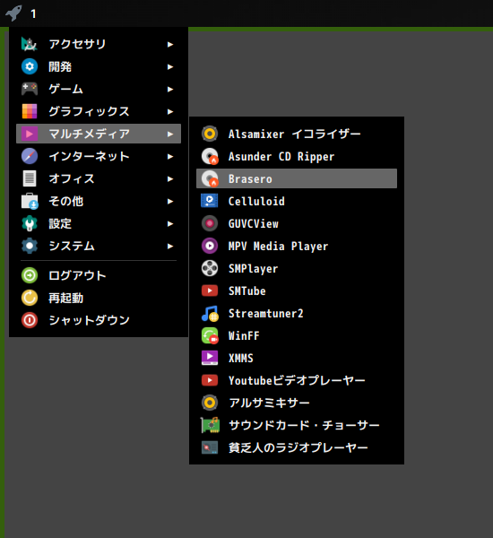Click the SMPlayer film reel icon
This screenshot has height=538, width=493.
click(210, 268)
